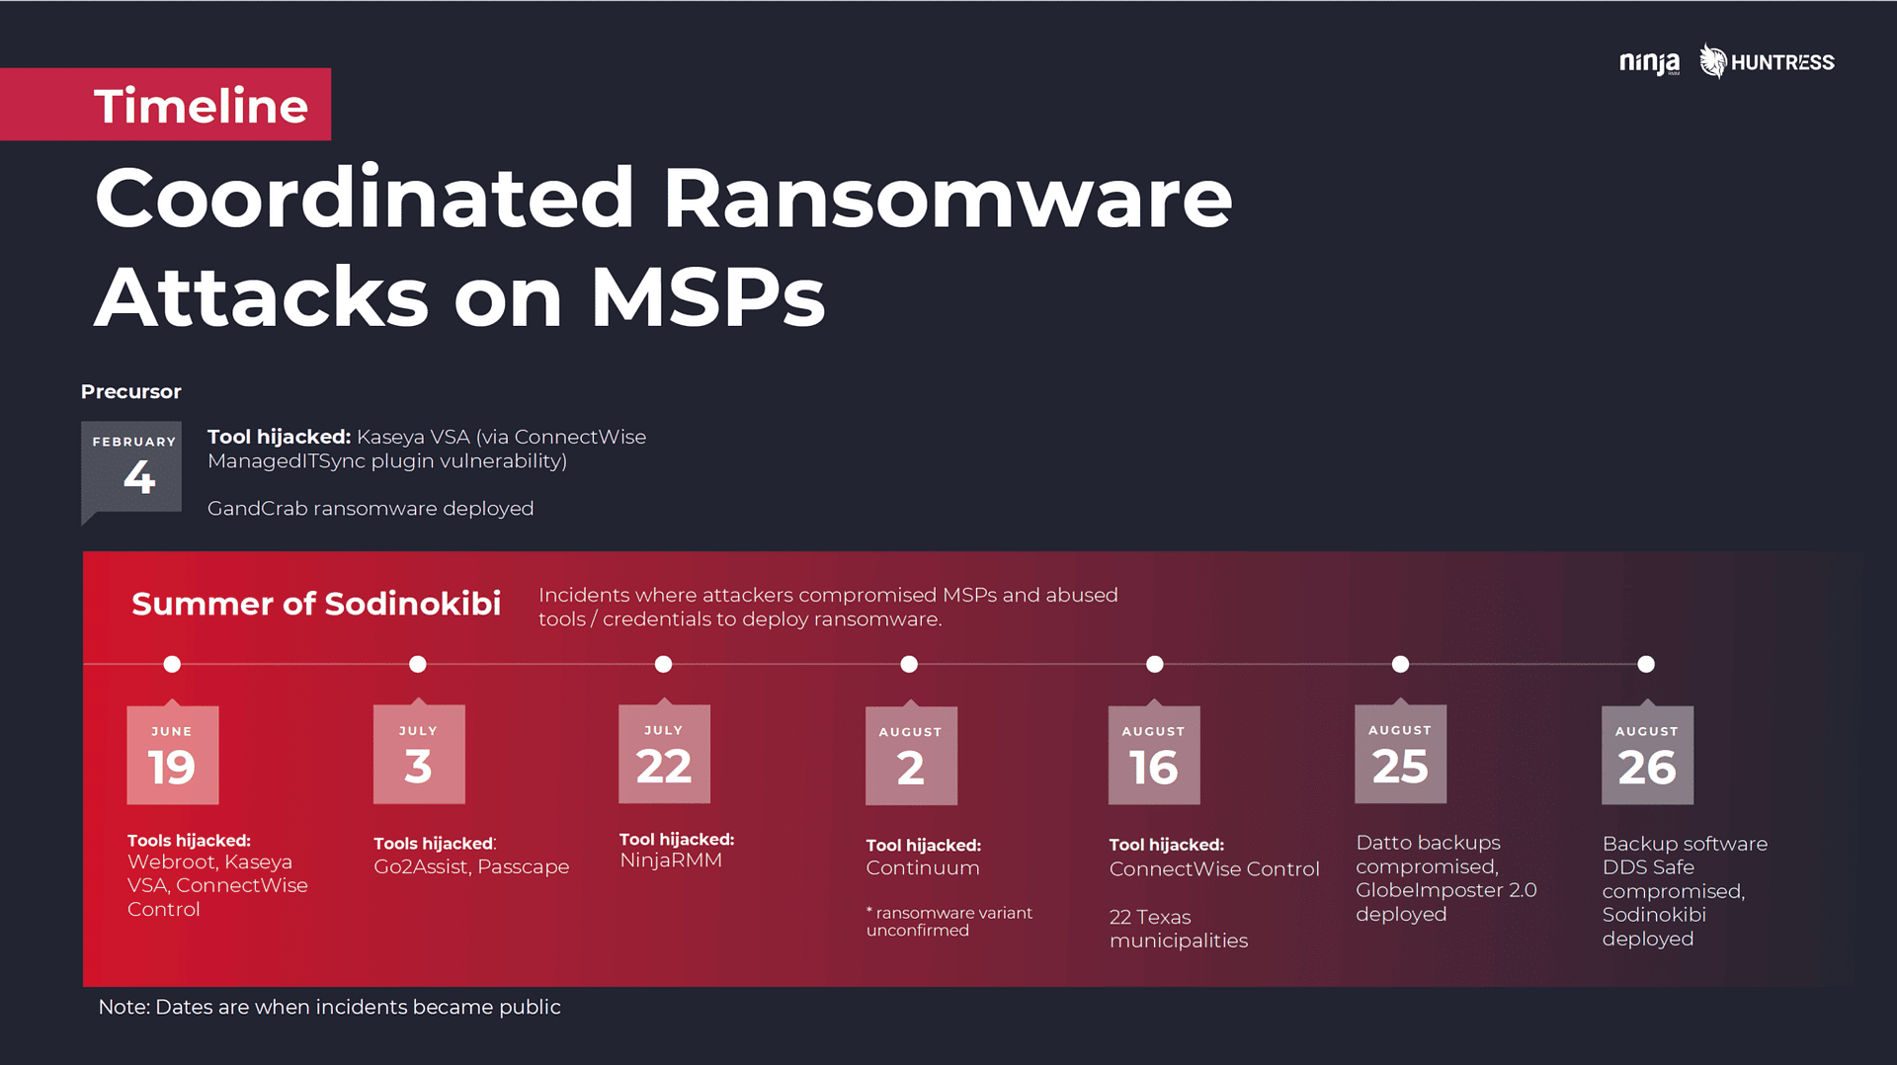Select timeline dot above August 2
Viewport: 1897px width, 1065px height.
tap(909, 664)
